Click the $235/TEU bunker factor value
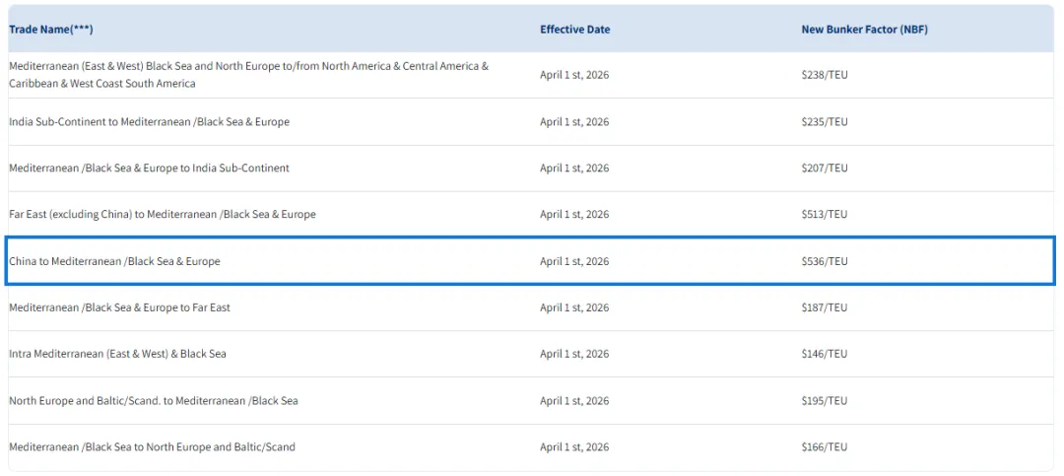Screen dimensions: 1064x476 824,122
